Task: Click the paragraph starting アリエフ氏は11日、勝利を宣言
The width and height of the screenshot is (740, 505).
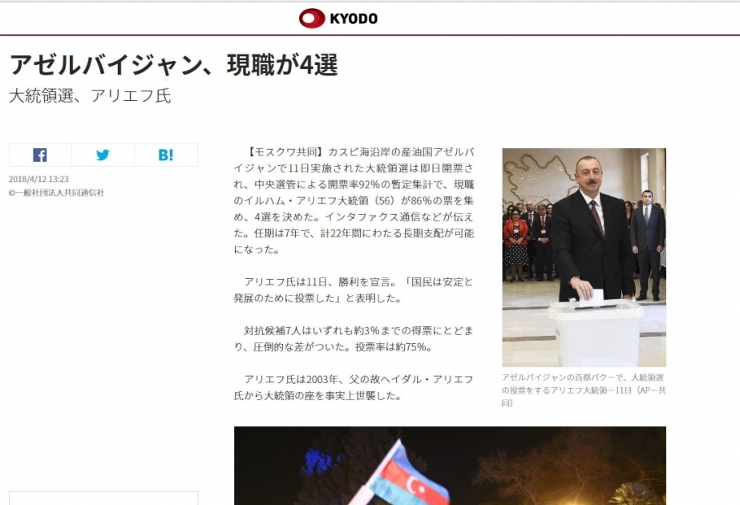Action: click(x=354, y=290)
